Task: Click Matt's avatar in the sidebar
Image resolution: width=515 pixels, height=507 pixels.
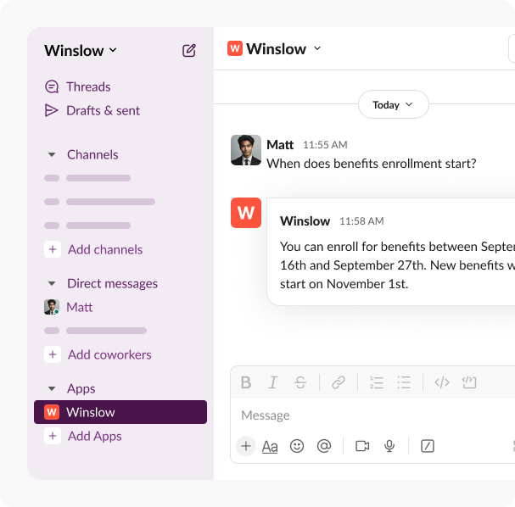Action: tap(52, 307)
